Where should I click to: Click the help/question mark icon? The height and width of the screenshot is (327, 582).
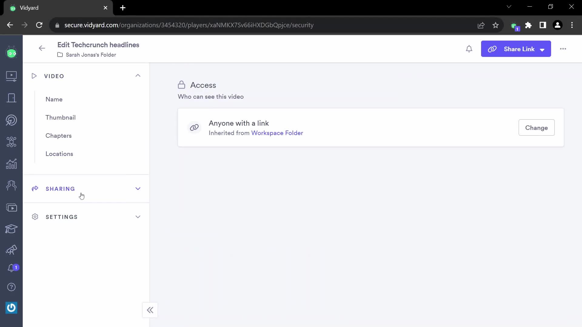tap(11, 287)
